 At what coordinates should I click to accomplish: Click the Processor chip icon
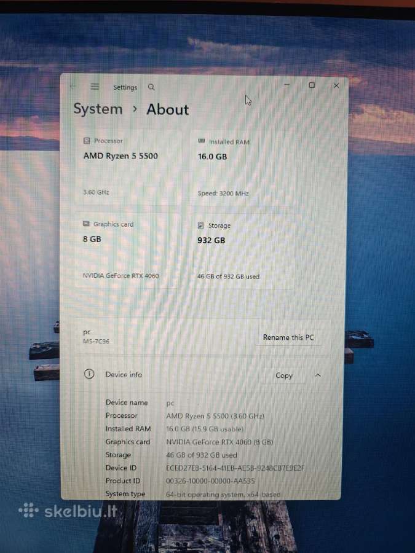coord(87,141)
